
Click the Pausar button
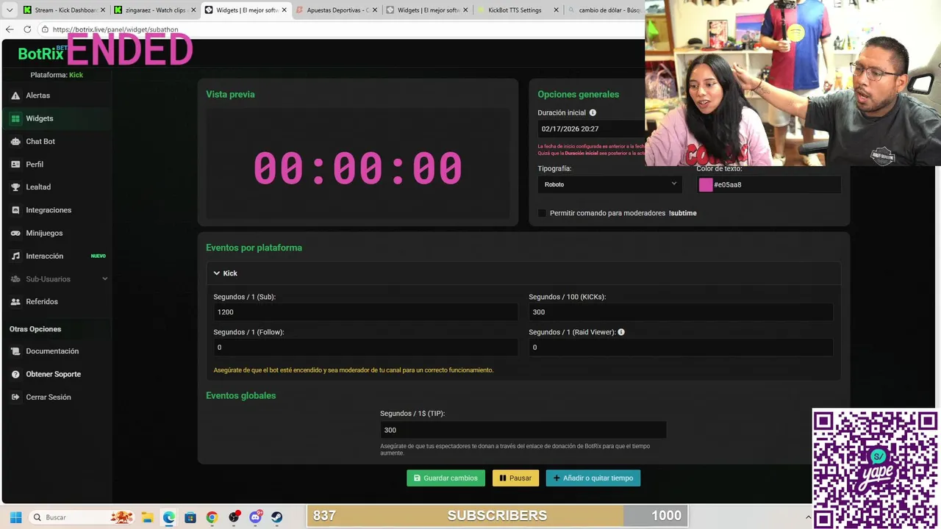[515, 478]
